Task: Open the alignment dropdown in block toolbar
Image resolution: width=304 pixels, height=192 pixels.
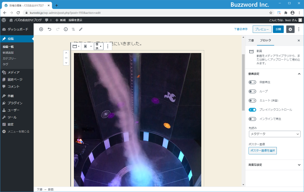Action: (87, 46)
